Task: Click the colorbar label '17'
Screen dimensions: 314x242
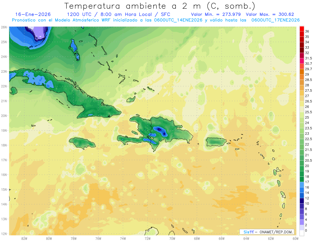Action: point(307,182)
